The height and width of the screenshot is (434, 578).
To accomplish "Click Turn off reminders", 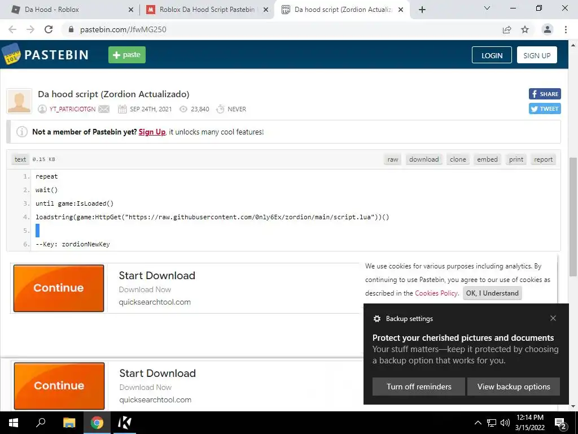I will click(419, 387).
